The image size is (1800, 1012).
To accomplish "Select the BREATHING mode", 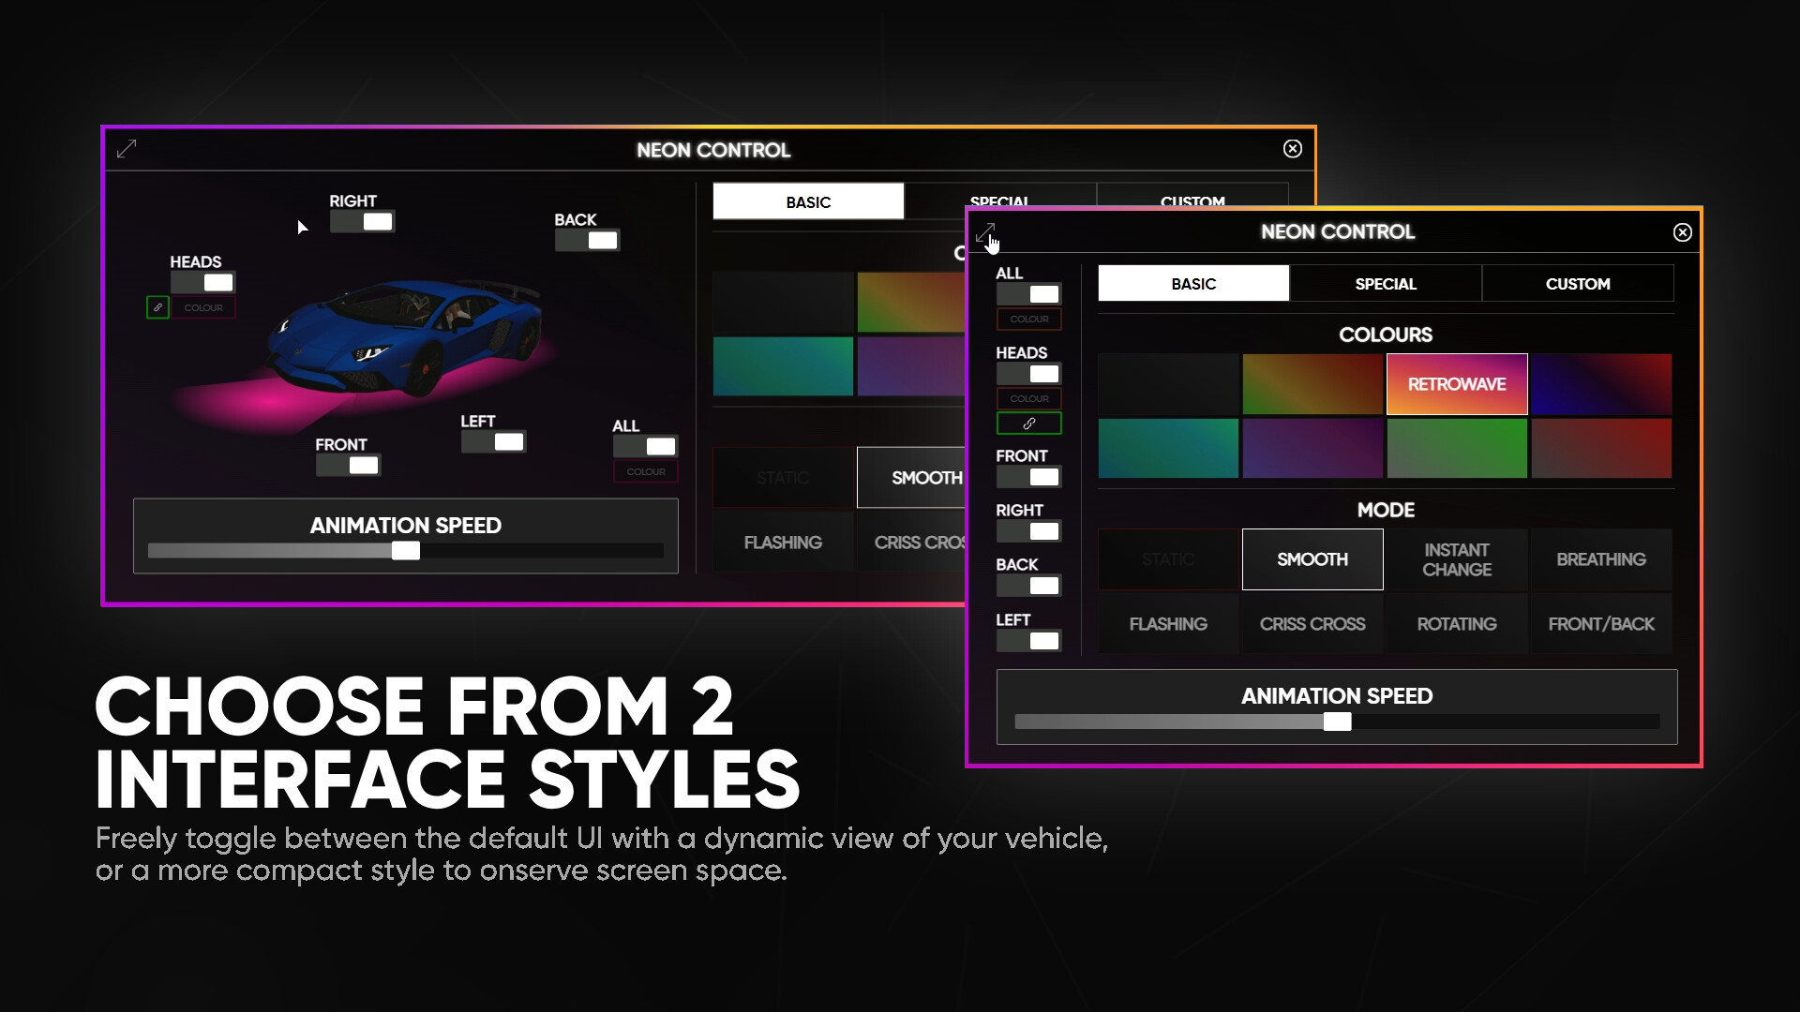I will 1600,559.
